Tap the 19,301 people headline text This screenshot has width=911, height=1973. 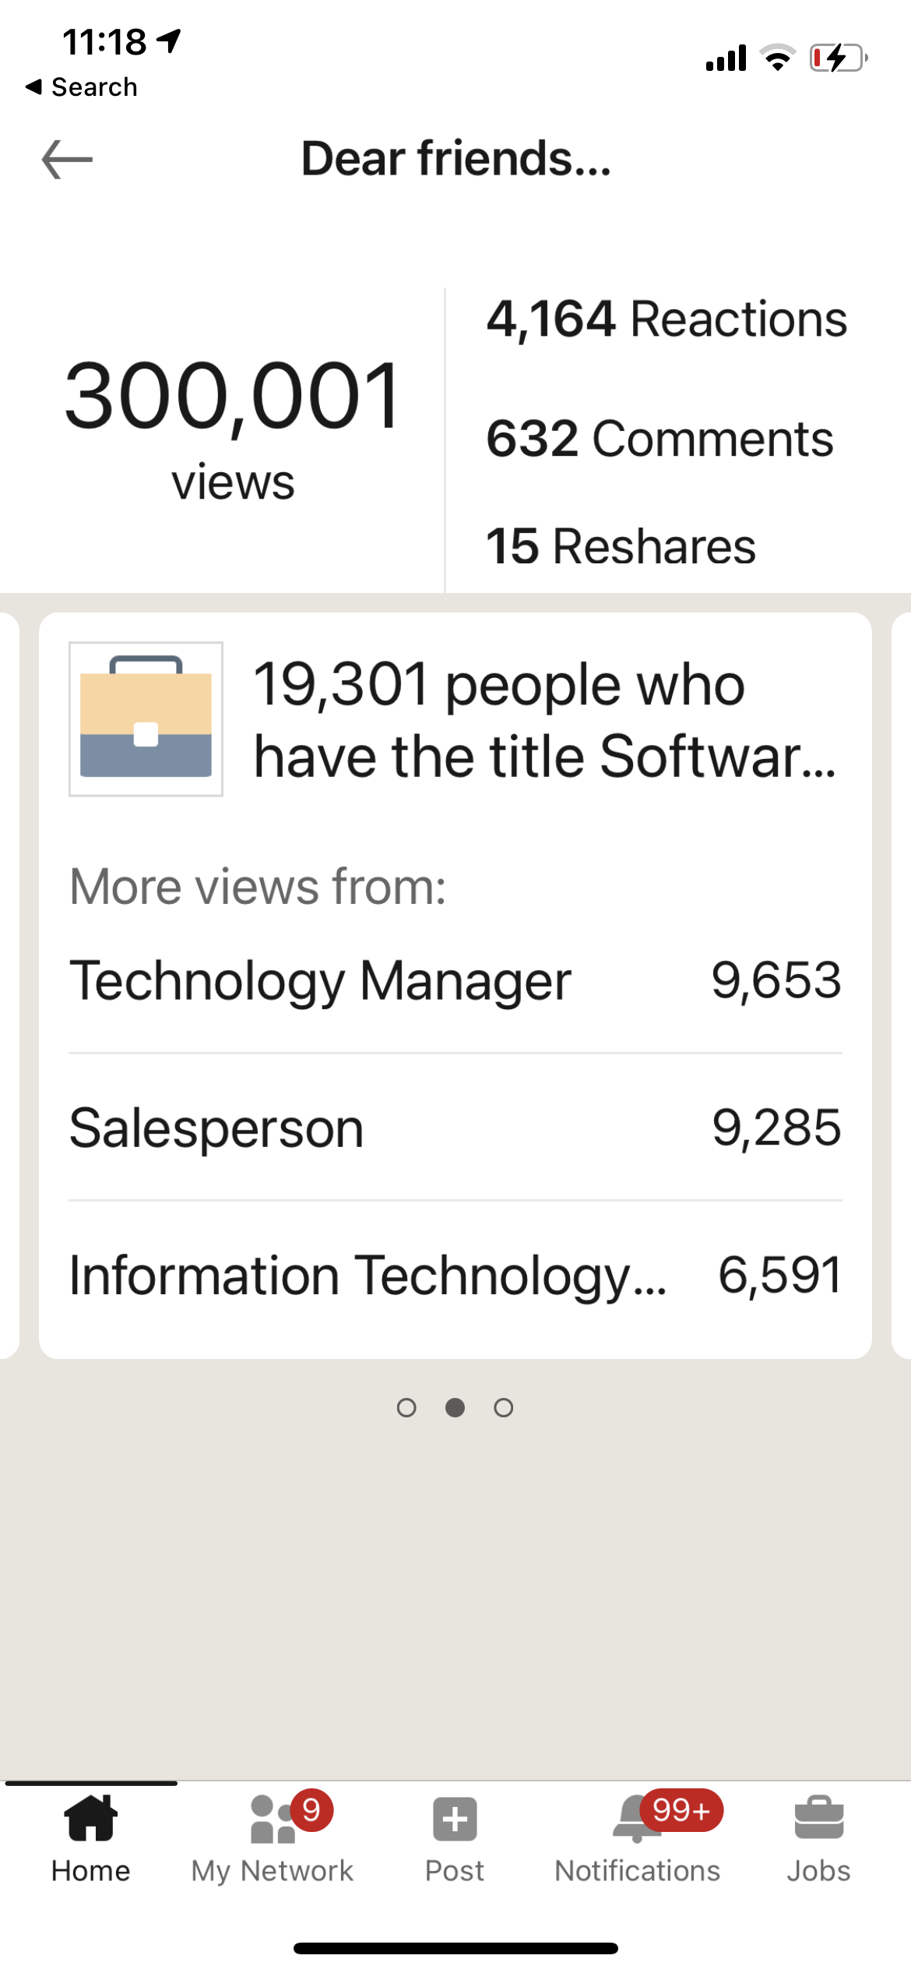[545, 720]
